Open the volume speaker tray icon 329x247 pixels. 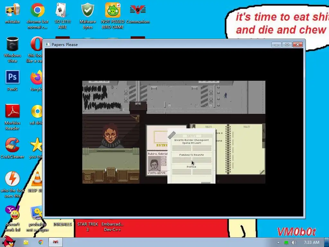point(294,242)
